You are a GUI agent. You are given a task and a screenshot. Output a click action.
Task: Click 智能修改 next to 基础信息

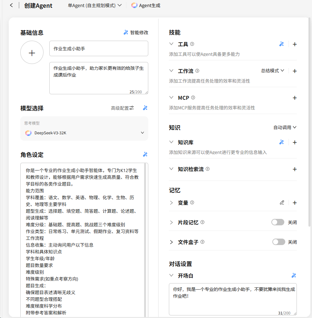click(136, 33)
